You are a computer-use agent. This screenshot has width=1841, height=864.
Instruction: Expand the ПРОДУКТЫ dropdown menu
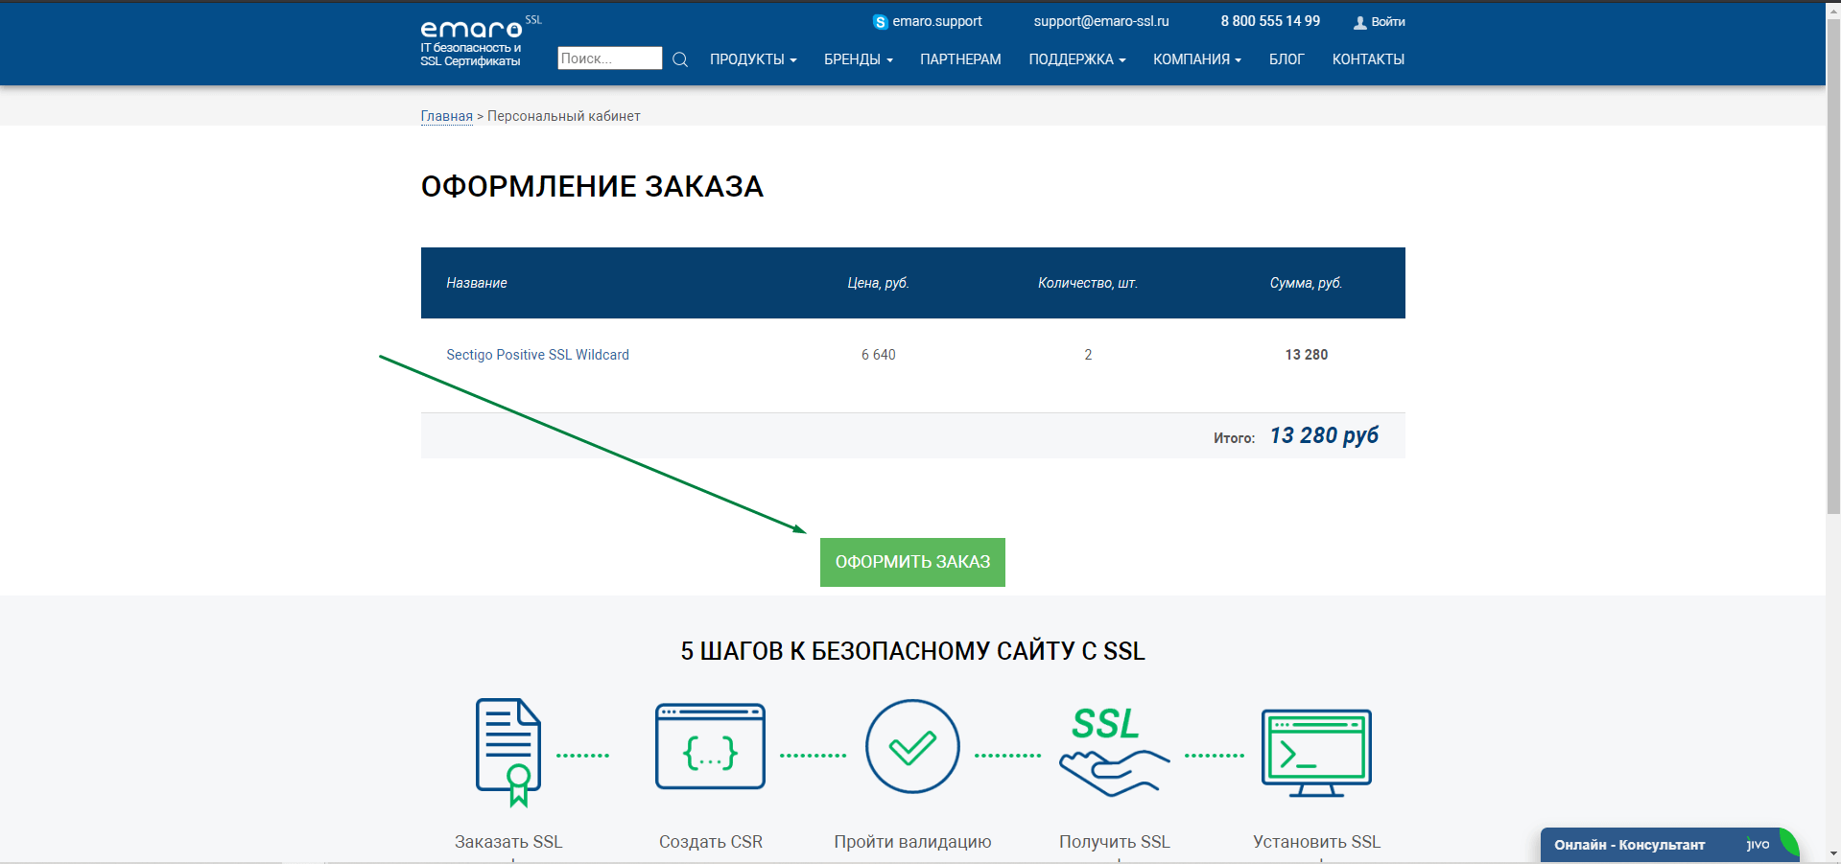[x=753, y=59]
